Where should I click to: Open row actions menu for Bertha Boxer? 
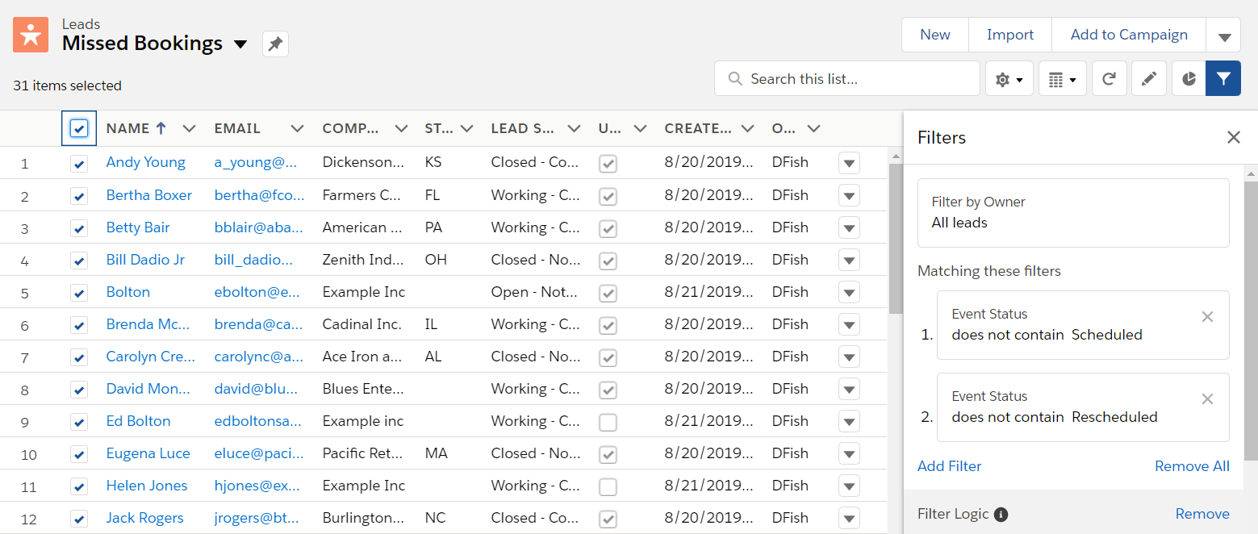(x=848, y=196)
